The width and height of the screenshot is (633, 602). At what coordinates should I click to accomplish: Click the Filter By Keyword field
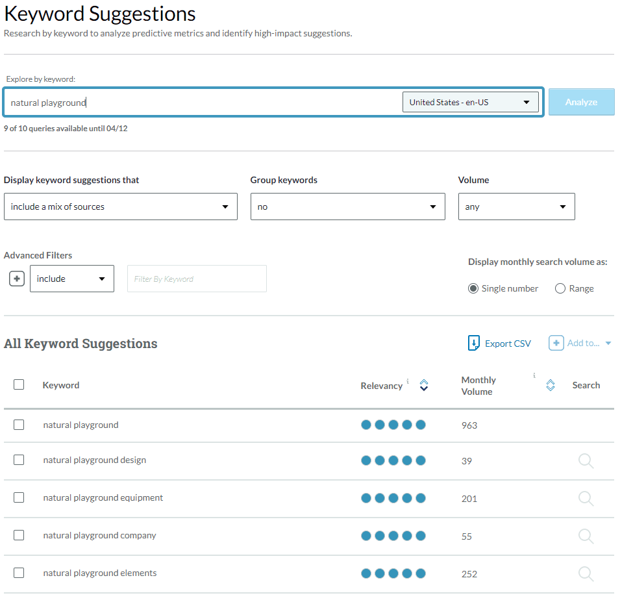(197, 279)
